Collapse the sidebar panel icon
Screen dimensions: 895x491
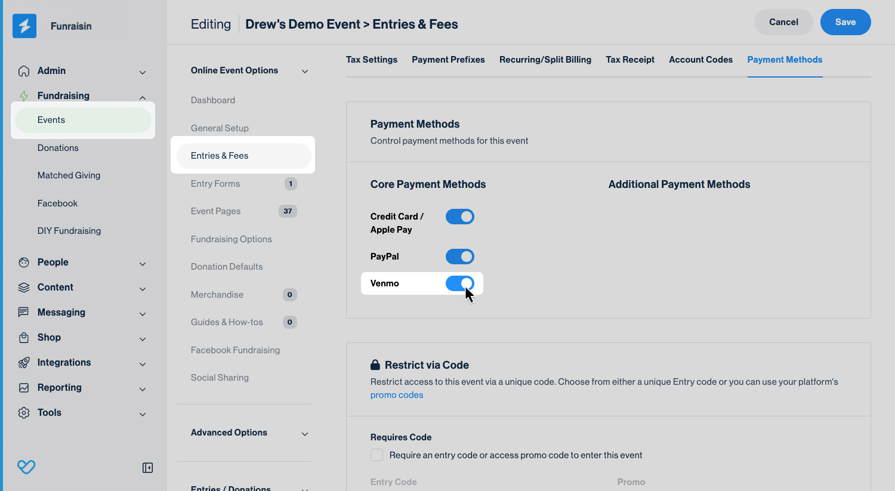tap(147, 468)
